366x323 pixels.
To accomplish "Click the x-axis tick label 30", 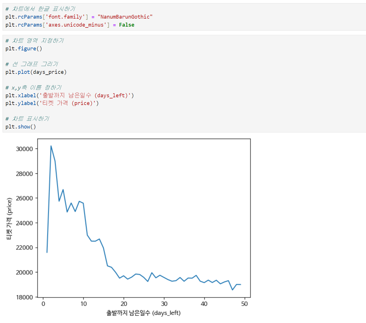I will coord(164,304).
